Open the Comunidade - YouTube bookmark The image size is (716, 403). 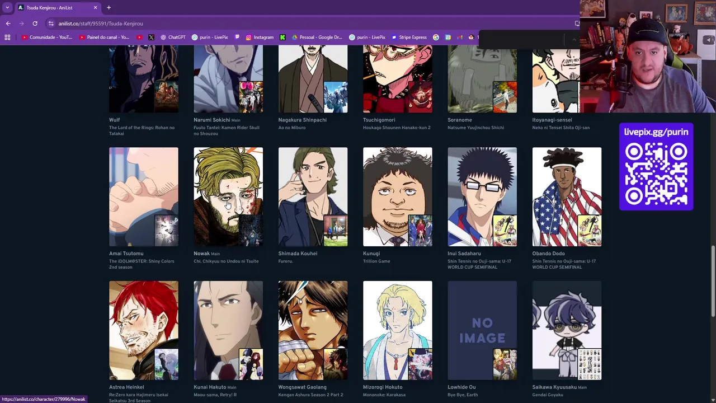click(47, 38)
